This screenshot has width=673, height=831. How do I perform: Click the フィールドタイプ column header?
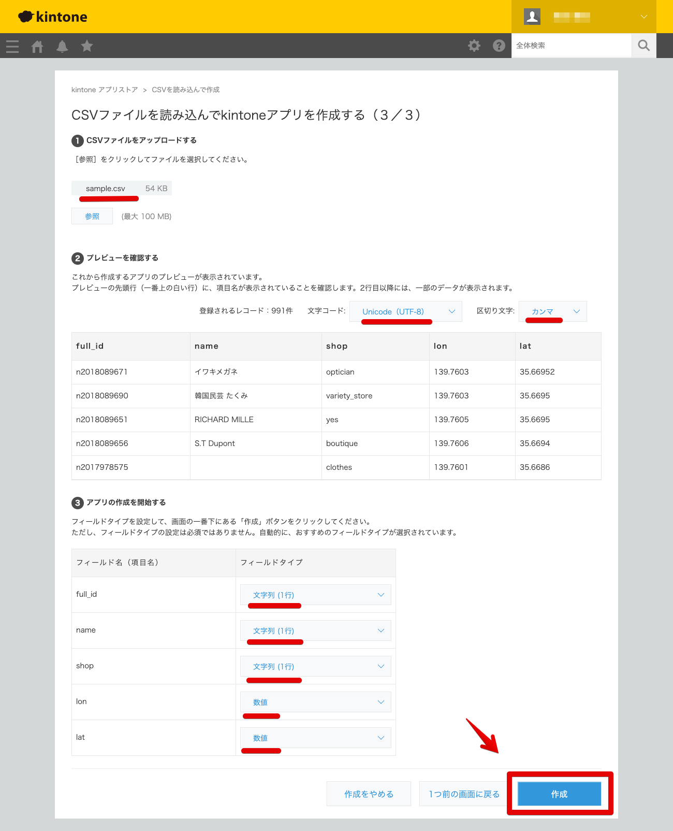pos(316,563)
